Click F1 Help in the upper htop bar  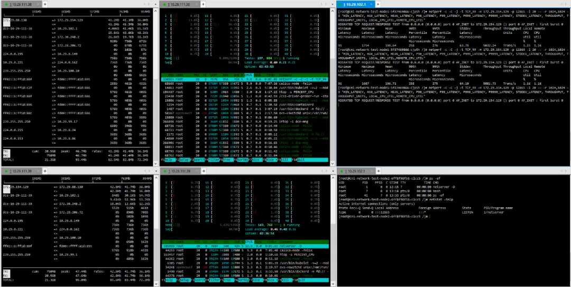click(168, 160)
